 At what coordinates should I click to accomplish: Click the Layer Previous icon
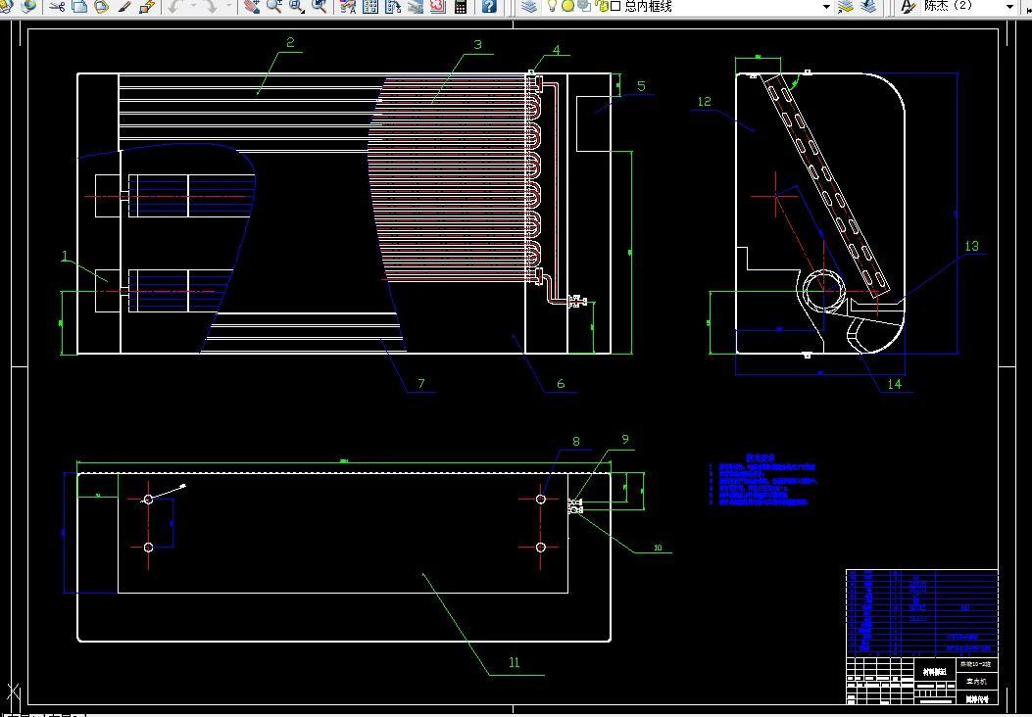click(x=868, y=7)
